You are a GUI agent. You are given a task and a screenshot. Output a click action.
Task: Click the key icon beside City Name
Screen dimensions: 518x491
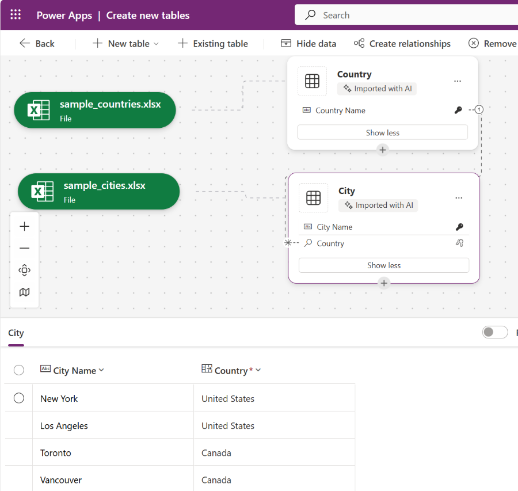459,227
